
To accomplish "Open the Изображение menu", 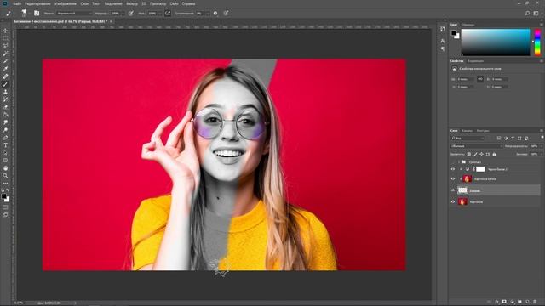I will click(x=66, y=3).
